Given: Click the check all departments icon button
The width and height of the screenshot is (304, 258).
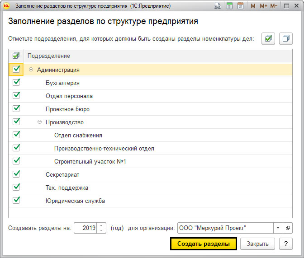Looking at the screenshot, I should 268,38.
